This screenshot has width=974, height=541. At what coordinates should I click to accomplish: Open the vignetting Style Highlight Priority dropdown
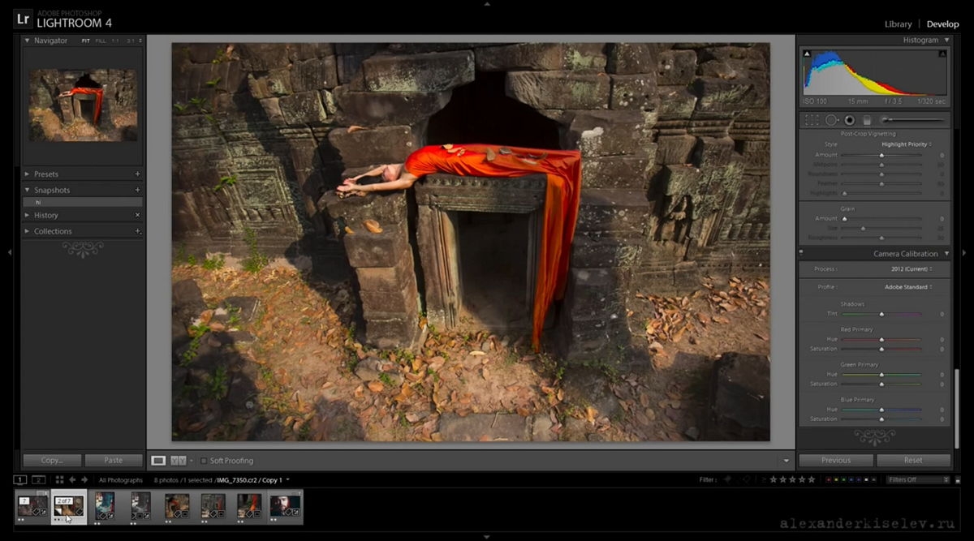click(x=907, y=144)
